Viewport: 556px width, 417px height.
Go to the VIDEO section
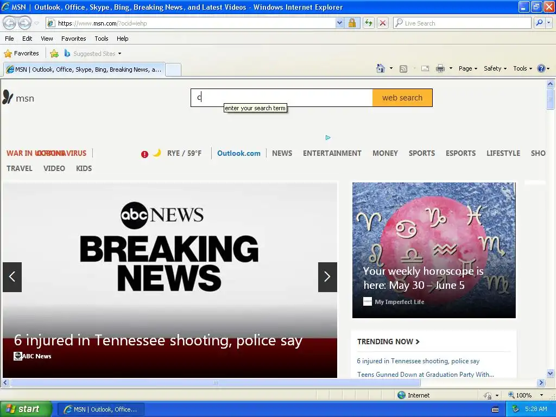coord(54,168)
